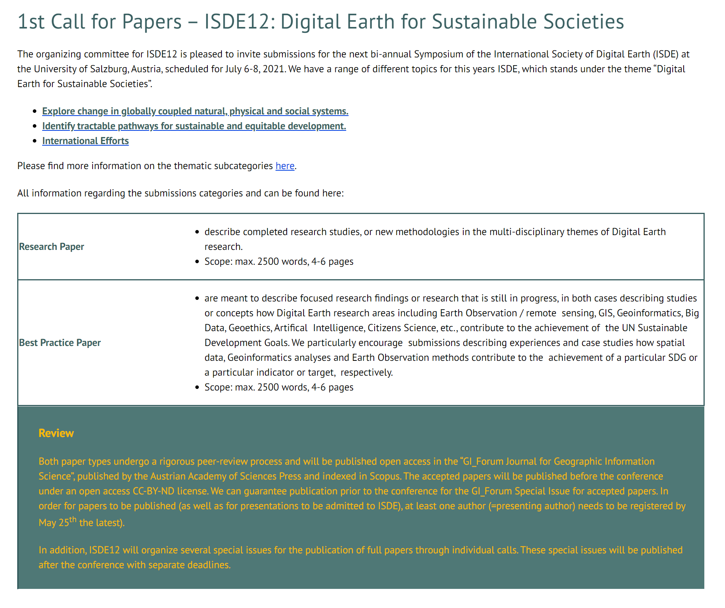Click the 'here' thematic subcategories link

pyautogui.click(x=285, y=166)
